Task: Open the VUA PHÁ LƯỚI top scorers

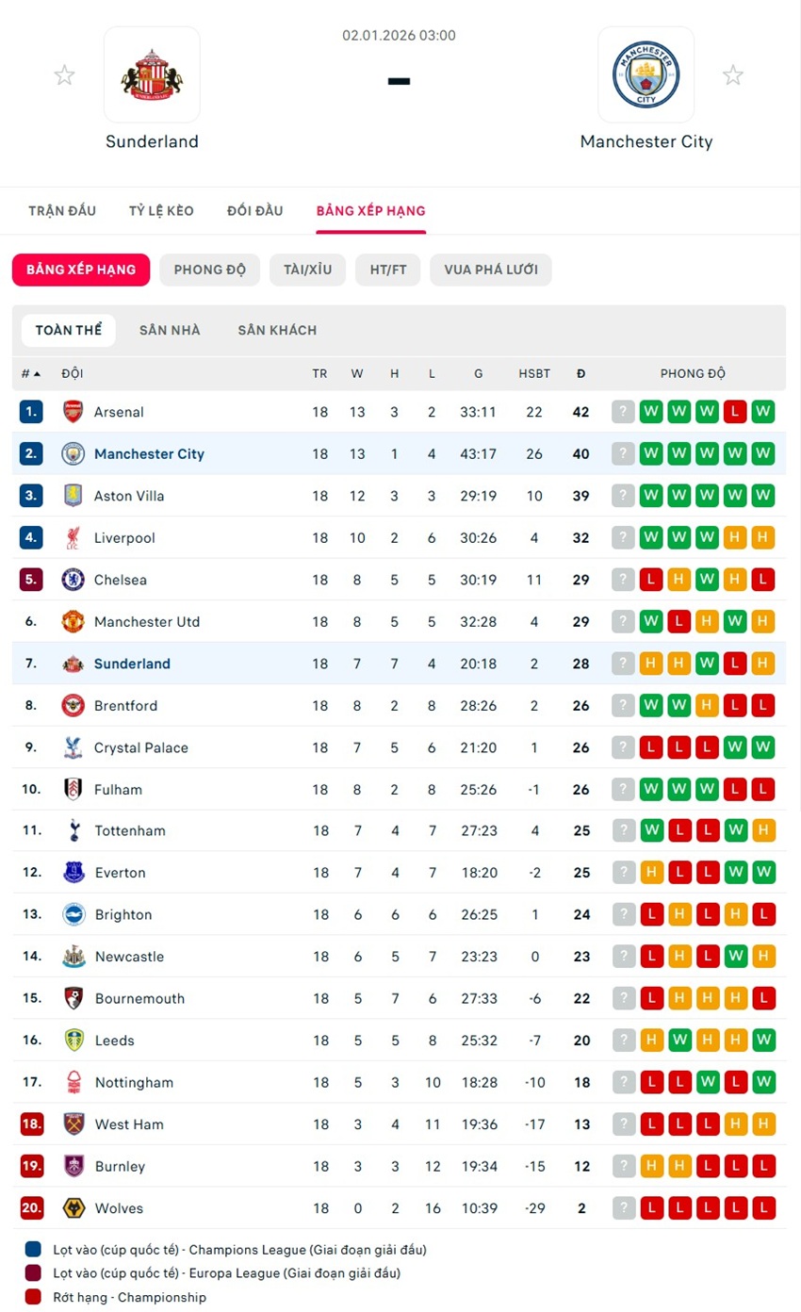Action: (x=490, y=270)
